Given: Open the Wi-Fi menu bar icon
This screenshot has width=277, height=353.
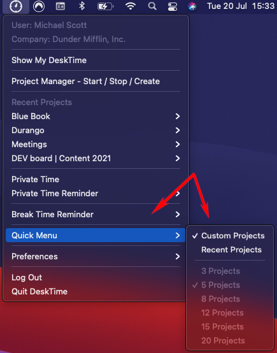Looking at the screenshot, I should 131,6.
